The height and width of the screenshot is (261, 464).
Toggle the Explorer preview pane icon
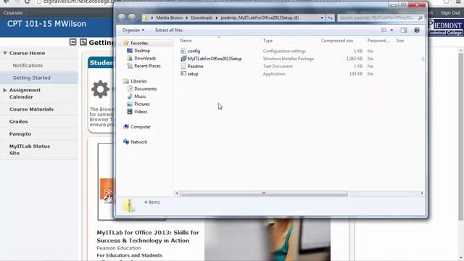(404, 30)
